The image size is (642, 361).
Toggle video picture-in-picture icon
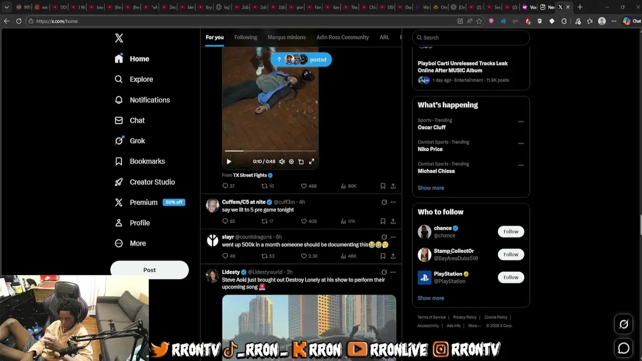click(301, 161)
